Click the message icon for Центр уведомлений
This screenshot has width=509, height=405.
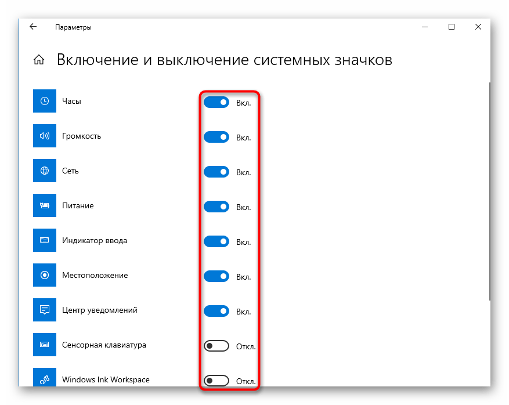point(45,310)
